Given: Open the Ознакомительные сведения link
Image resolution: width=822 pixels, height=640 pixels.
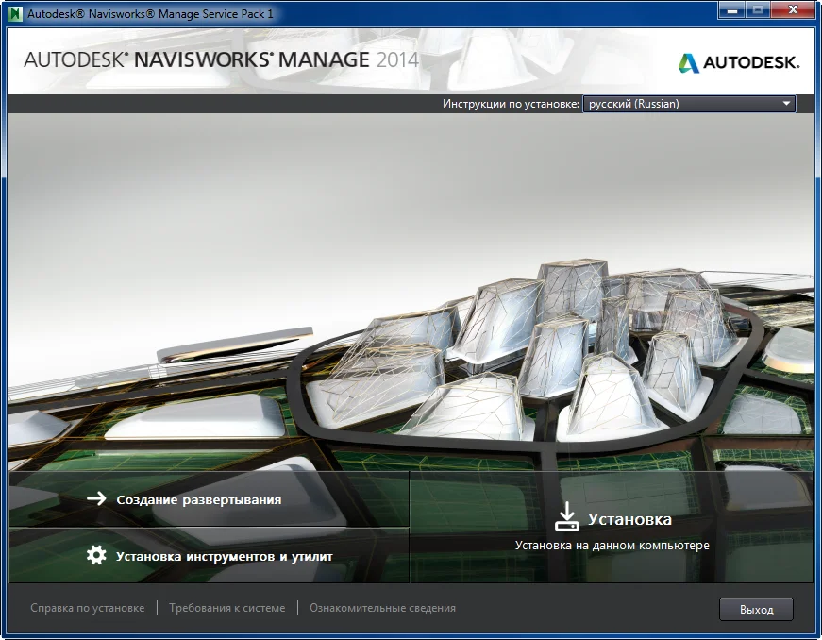Looking at the screenshot, I should pos(382,608).
